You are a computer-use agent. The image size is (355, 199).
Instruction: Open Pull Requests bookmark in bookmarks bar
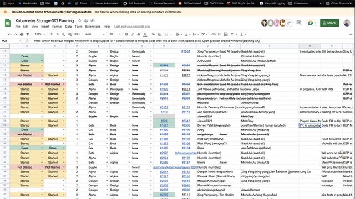click(134, 3)
